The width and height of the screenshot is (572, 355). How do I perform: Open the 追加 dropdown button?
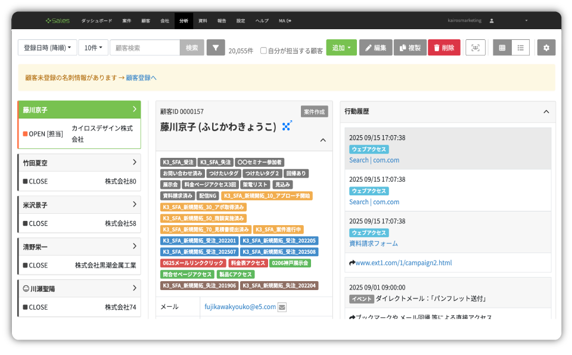tap(341, 48)
